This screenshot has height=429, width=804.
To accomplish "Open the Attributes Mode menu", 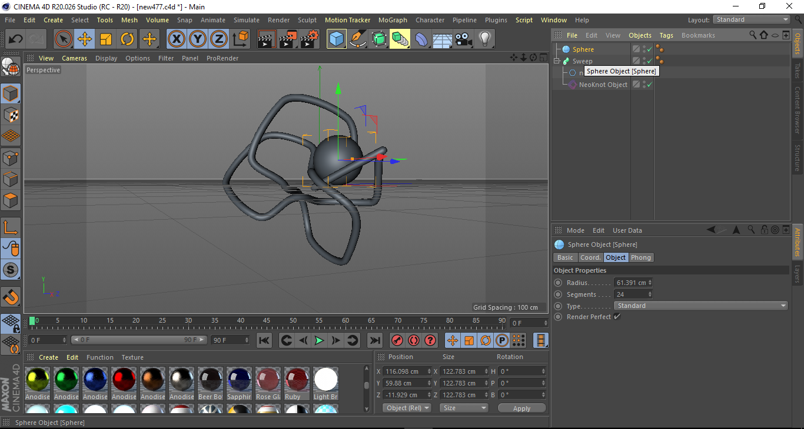I will point(575,230).
